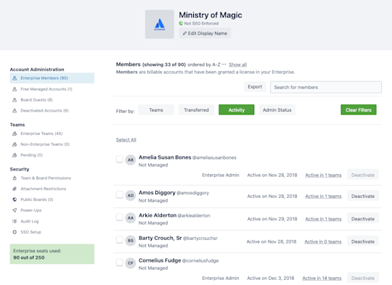The height and width of the screenshot is (285, 392).
Task: Click the Edit Display Name button
Action: [205, 33]
